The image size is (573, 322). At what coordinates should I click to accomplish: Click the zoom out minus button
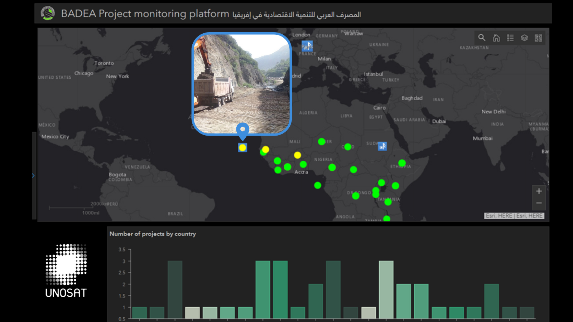coord(539,203)
